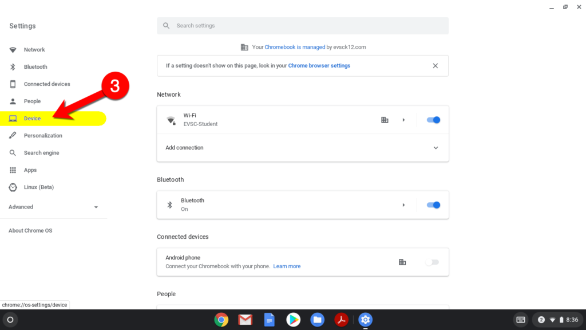Click the on-screen keyboard tray icon
Screen dimensions: 586x330
(521, 320)
